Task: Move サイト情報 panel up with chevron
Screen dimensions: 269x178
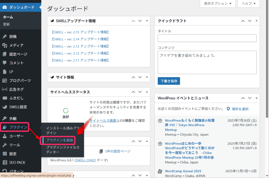Action: pyautogui.click(x=133, y=77)
